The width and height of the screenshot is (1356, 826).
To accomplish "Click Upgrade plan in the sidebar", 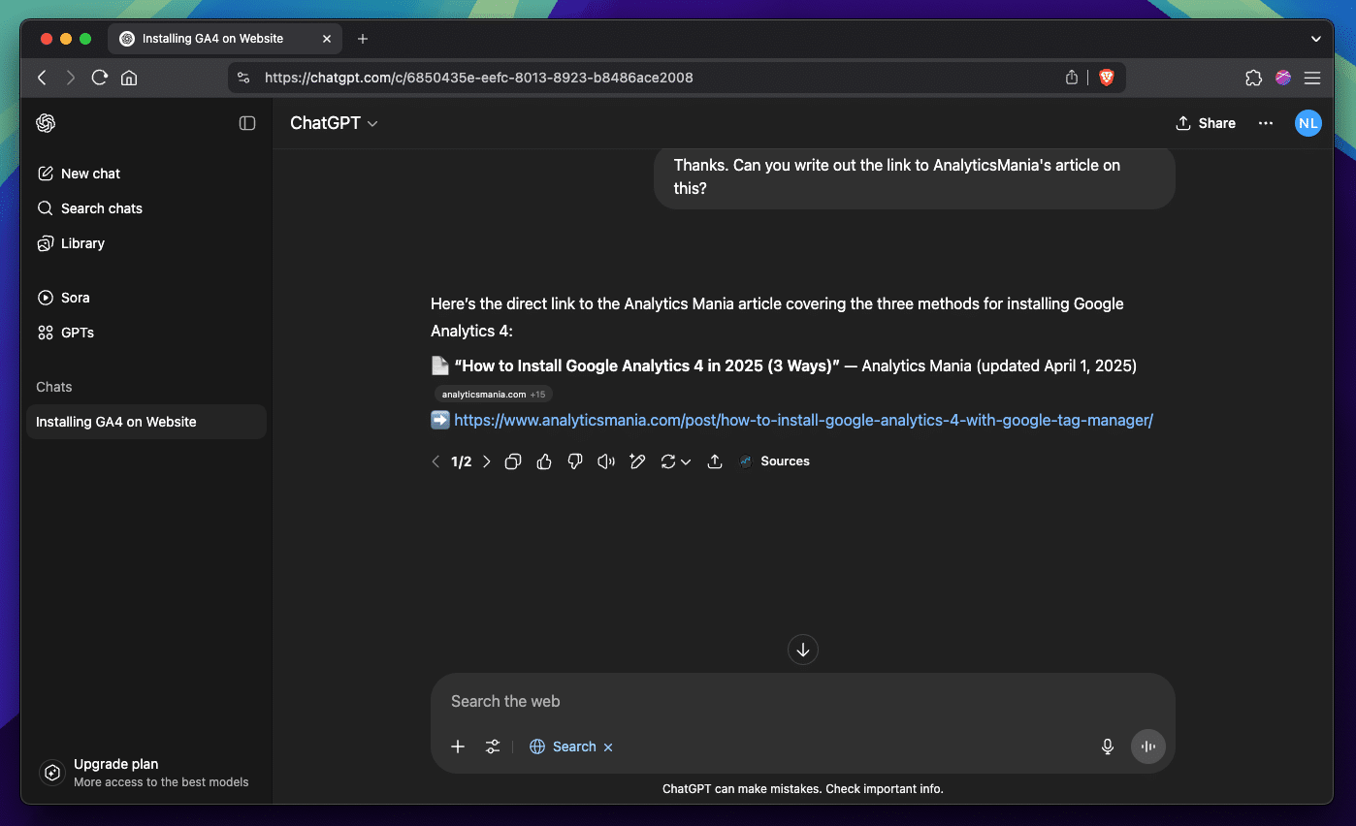I will pos(146,773).
